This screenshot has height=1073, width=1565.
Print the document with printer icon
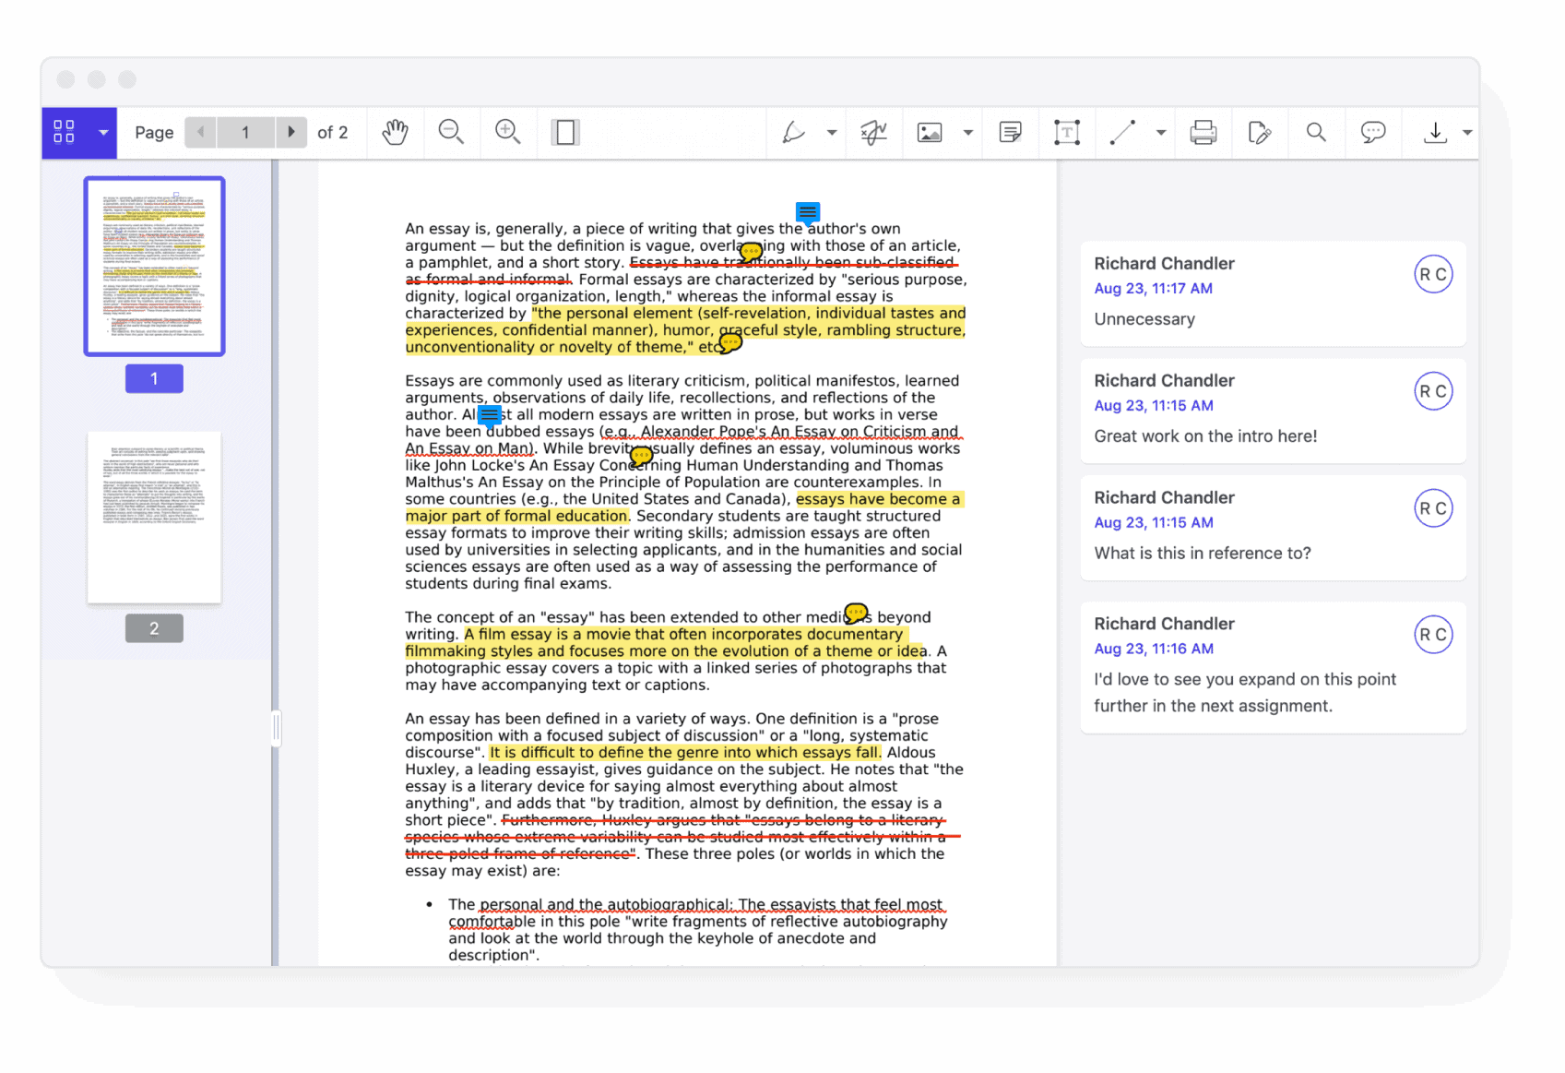pyautogui.click(x=1203, y=132)
